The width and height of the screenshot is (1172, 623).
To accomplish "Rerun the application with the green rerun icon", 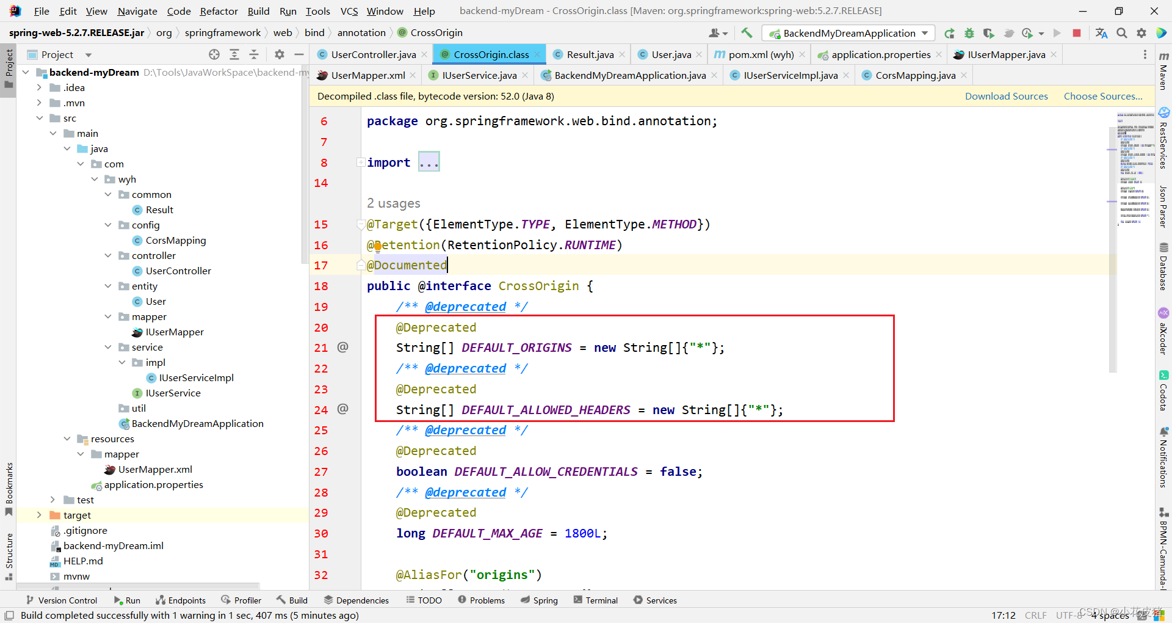I will (949, 33).
